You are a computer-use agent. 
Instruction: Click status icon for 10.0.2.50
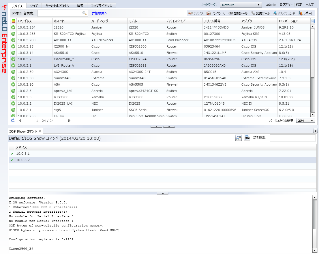14,72
